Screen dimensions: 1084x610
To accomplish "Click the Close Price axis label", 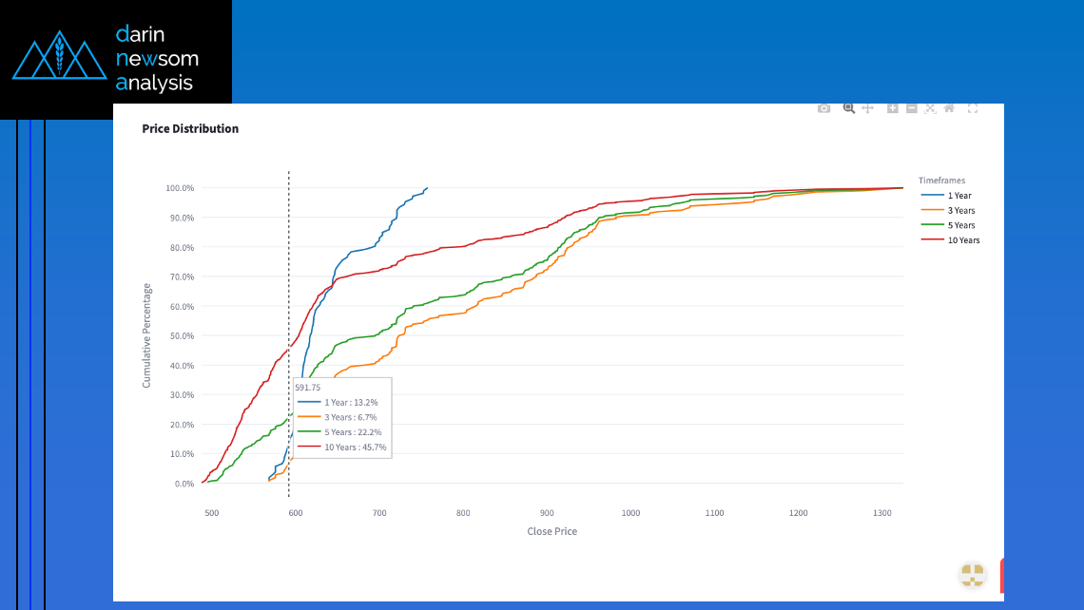I will click(552, 531).
